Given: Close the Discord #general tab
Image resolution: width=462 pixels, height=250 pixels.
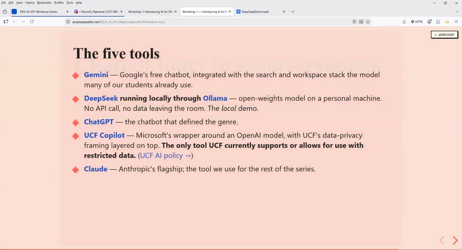Looking at the screenshot, I should click(121, 12).
